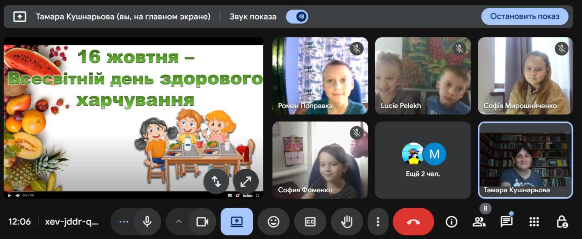Expand the shared presentation to fullscreen
582x239 pixels.
tap(246, 181)
